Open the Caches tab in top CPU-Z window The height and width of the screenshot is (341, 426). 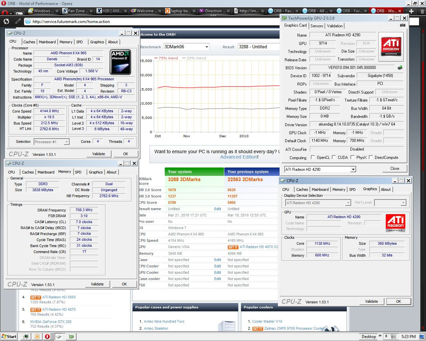click(x=29, y=42)
